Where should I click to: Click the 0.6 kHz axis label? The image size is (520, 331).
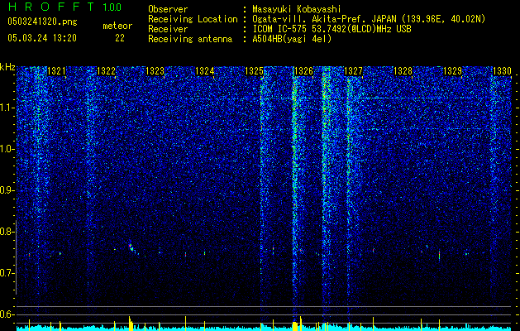tap(7, 314)
